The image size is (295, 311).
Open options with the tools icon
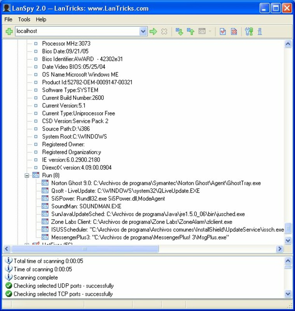tap(249, 31)
